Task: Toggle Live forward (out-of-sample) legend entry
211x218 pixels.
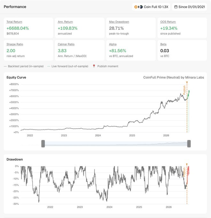Action: (68, 66)
